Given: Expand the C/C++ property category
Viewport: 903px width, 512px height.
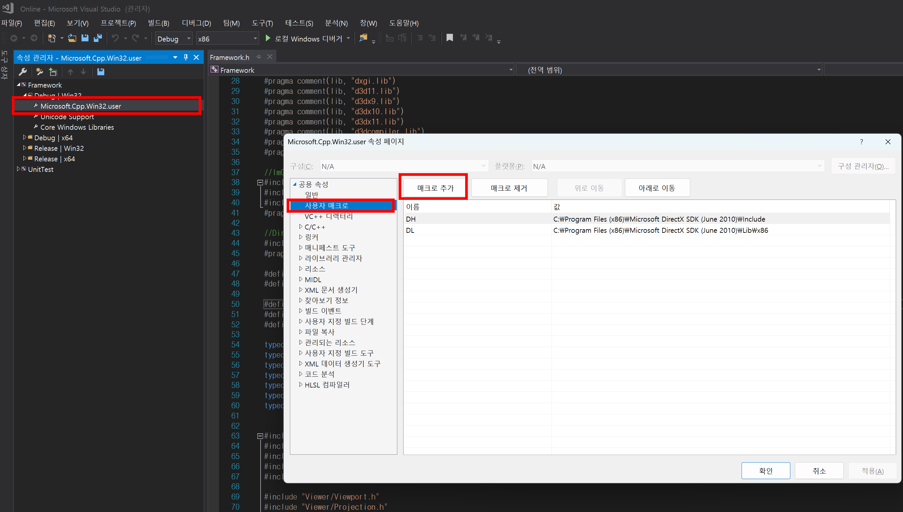Looking at the screenshot, I should (x=301, y=227).
